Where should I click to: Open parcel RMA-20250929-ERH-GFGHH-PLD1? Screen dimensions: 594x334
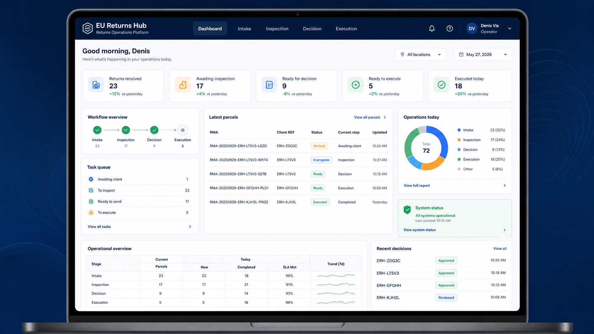[239, 188]
